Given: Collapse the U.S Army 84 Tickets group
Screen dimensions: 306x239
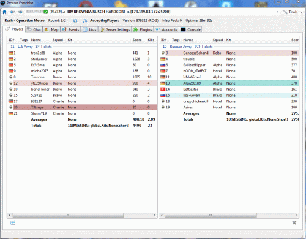Looking at the screenshot, I should pos(31,47).
